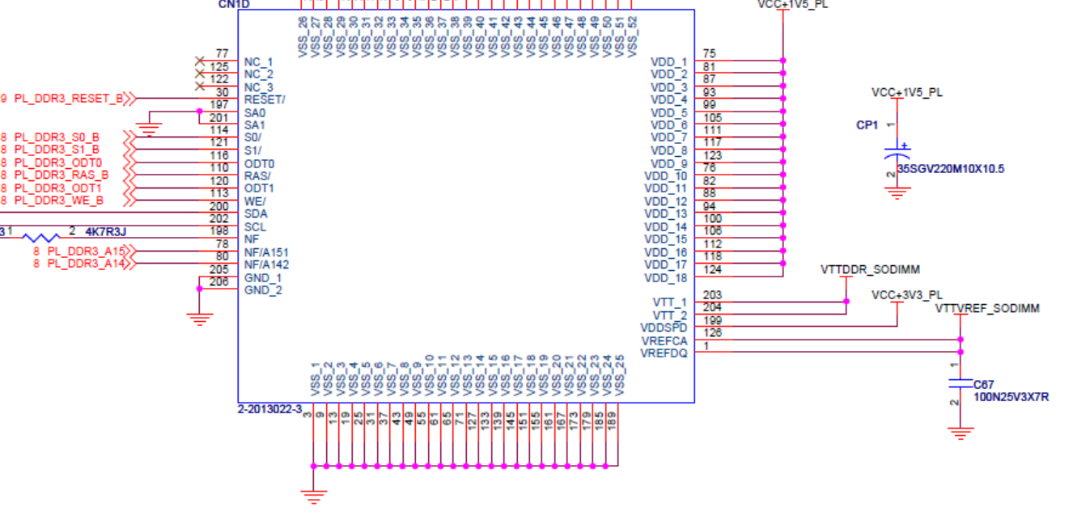Viewport: 1073px width, 528px height.
Task: Select the 100N25V3X7R capacitor value
Action: tap(1011, 397)
